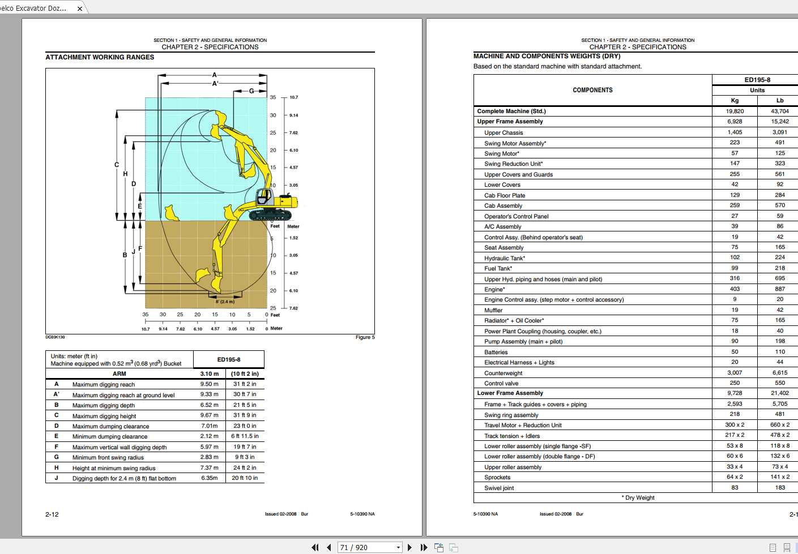Screen dimensions: 798x554
Task: Click the Cab Floor Plate row
Action: coord(635,195)
